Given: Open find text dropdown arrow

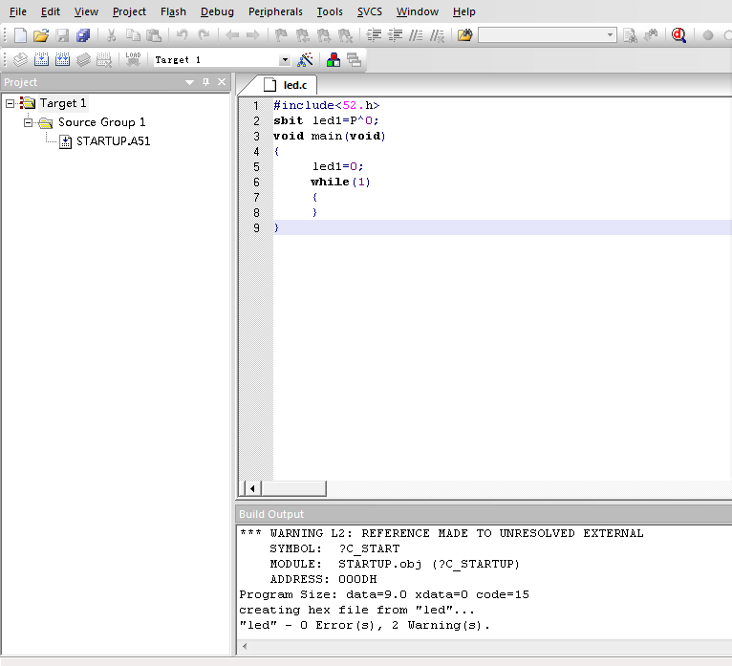Looking at the screenshot, I should 610,35.
